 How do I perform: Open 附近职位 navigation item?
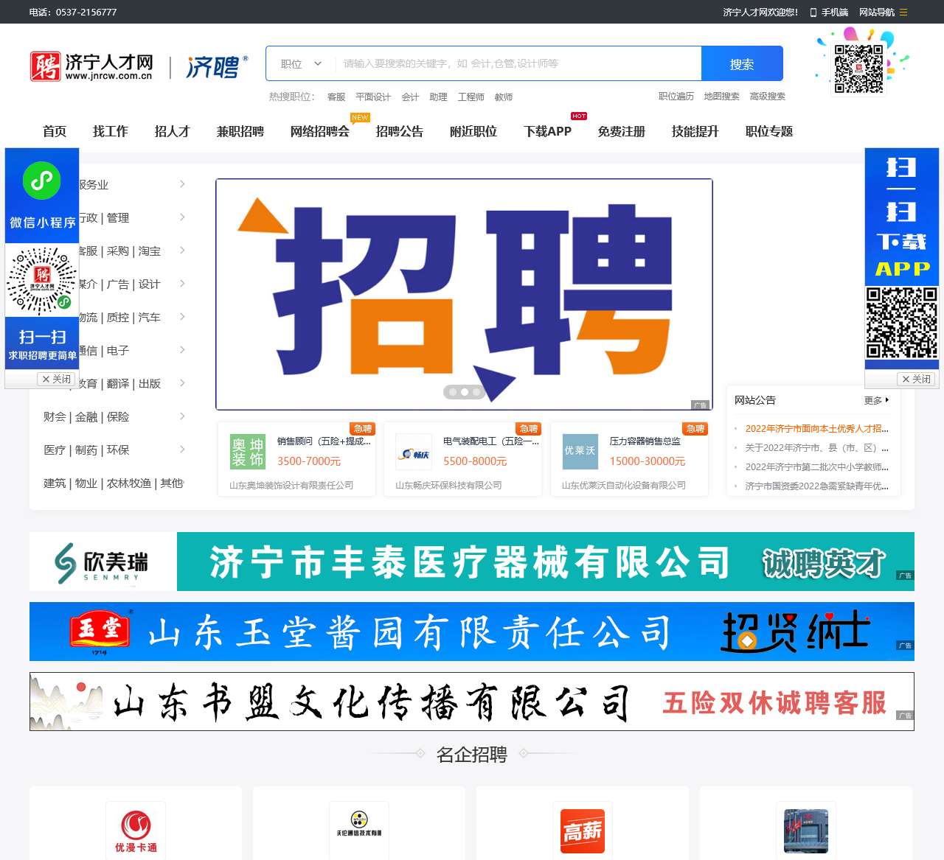[x=473, y=131]
